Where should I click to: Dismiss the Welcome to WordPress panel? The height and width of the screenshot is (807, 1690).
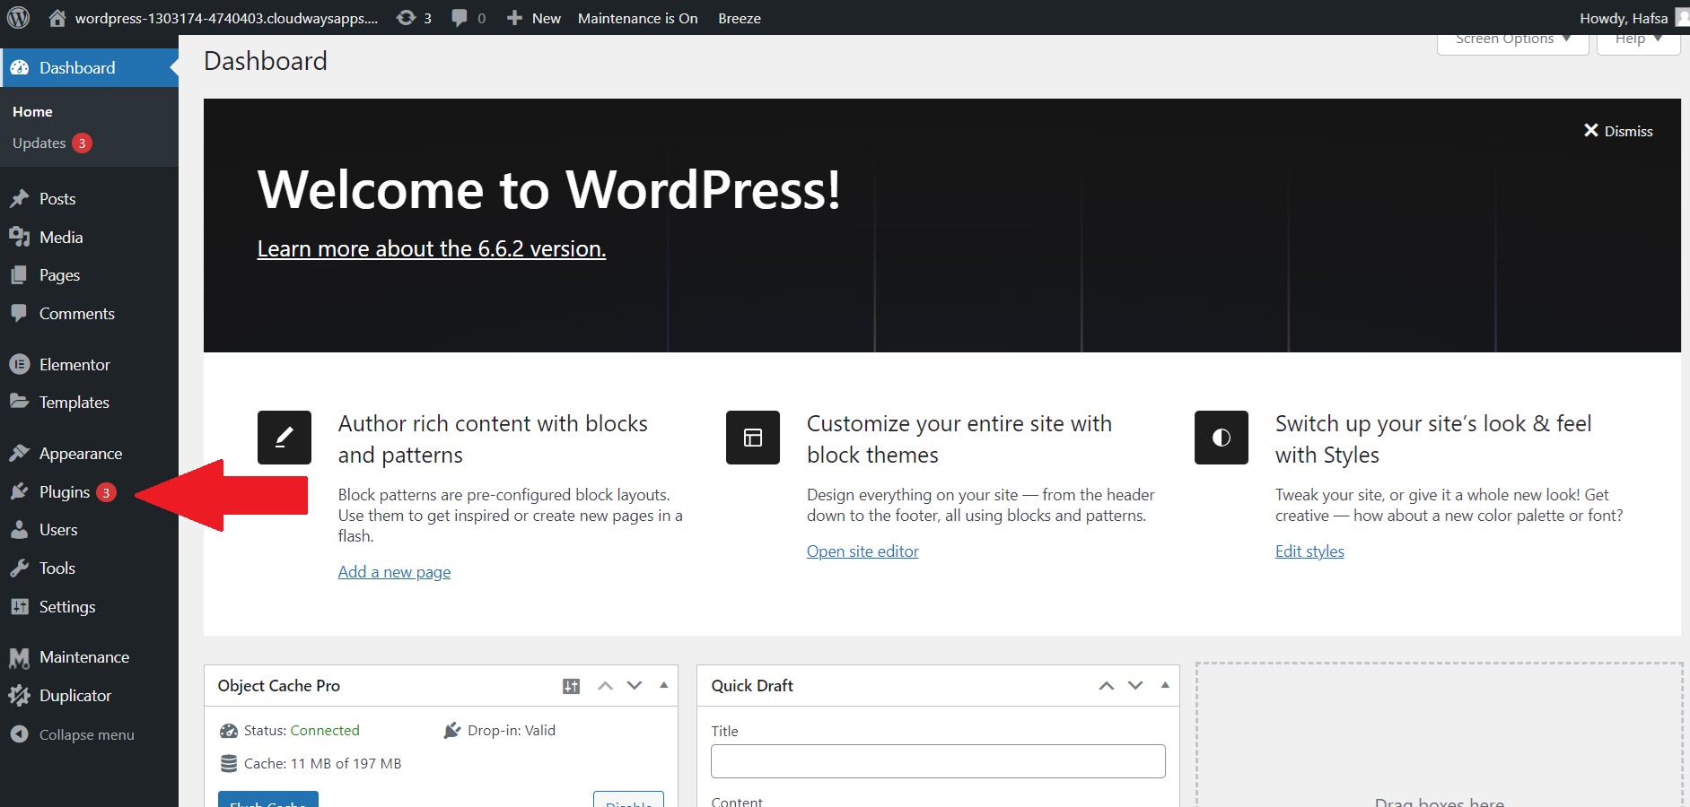1617,131
